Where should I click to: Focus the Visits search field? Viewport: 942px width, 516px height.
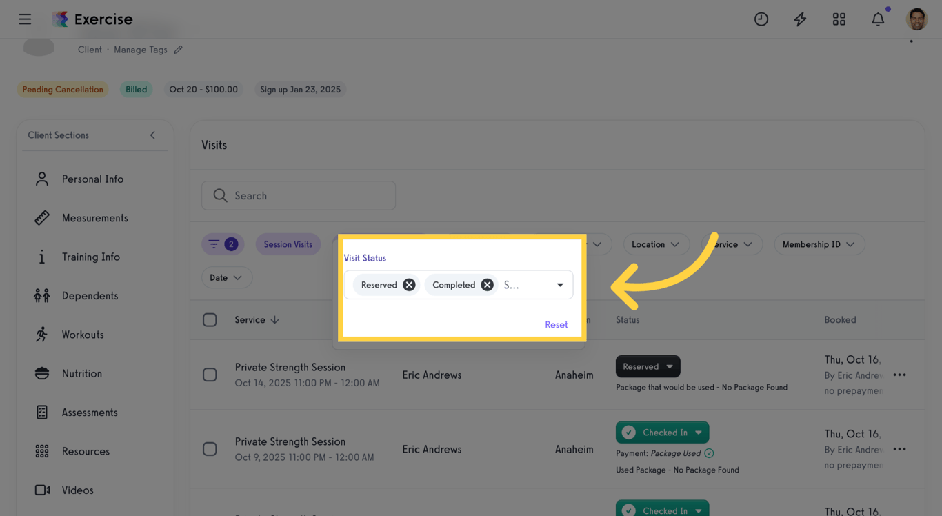pyautogui.click(x=299, y=196)
